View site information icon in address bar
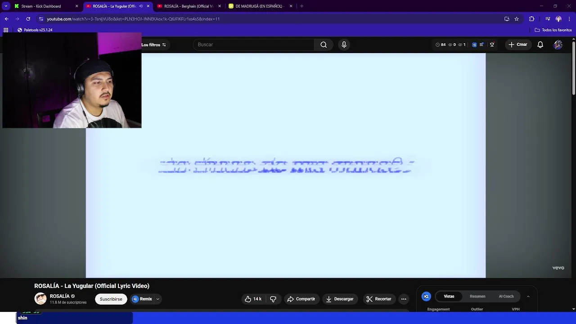Screen dimensions: 576x324 (41, 19)
